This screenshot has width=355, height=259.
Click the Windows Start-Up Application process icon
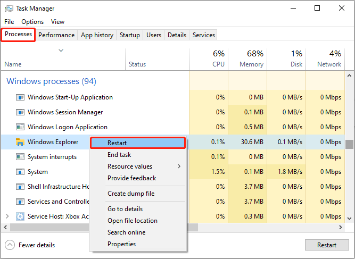coord(20,97)
